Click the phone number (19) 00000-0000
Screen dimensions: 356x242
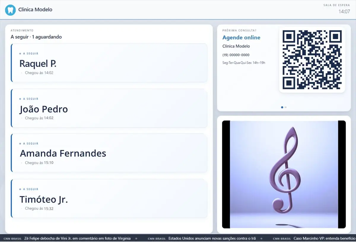(x=236, y=55)
